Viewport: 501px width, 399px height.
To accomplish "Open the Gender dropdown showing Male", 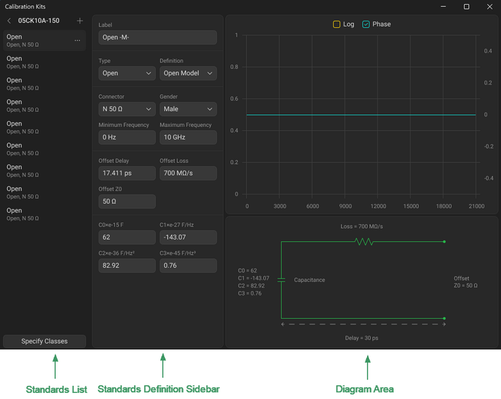I will [x=188, y=109].
